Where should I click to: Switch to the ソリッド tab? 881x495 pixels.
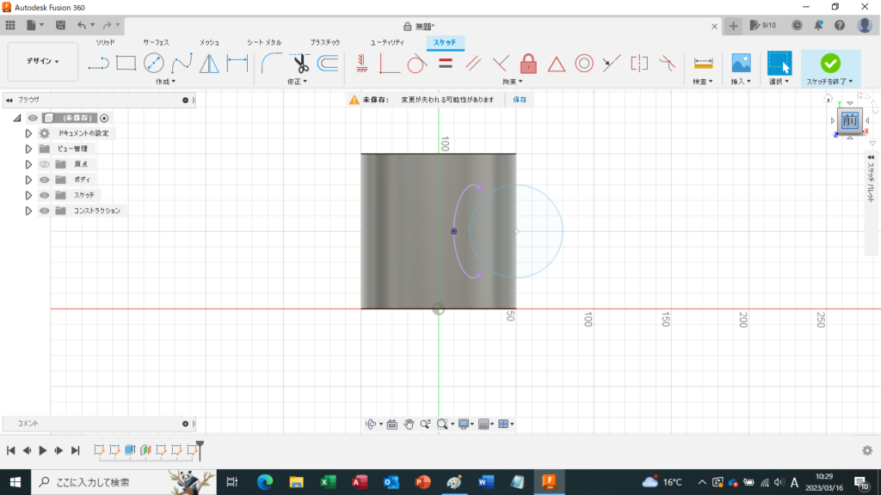(x=105, y=43)
